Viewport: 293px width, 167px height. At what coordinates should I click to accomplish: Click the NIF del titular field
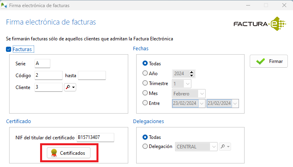[95, 137]
